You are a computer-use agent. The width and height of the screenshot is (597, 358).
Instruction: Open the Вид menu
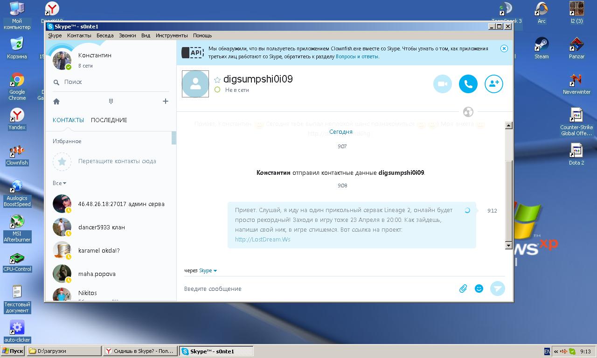(x=146, y=35)
